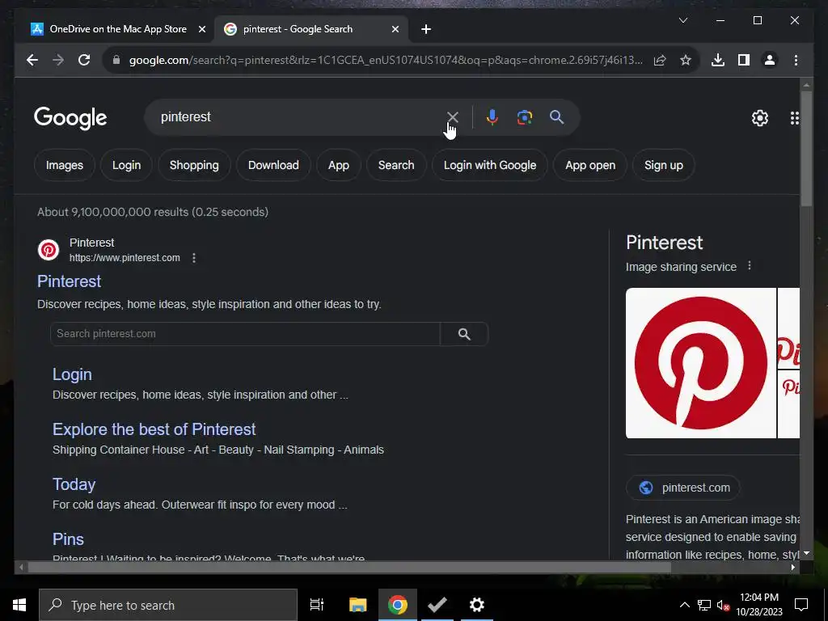Screen dimensions: 828x621
Task: Click the browser back arrow
Action: (x=32, y=60)
